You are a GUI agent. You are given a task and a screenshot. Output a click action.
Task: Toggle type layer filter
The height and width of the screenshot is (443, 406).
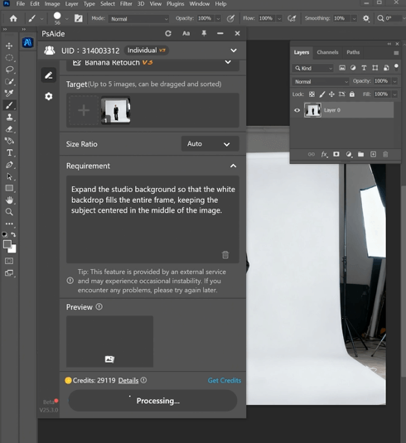(364, 68)
